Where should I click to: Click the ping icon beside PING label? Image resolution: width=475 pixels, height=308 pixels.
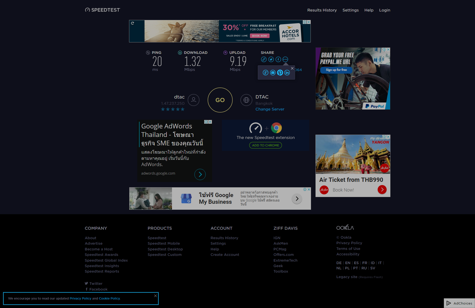pos(148,53)
